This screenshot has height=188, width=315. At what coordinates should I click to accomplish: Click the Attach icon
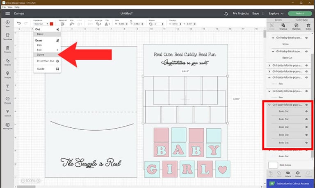[x=288, y=174]
